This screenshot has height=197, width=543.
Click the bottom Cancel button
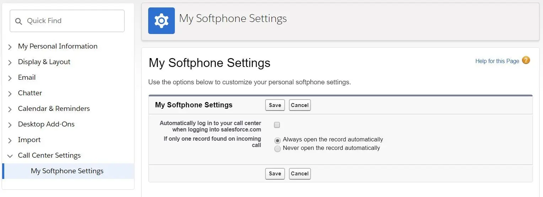pyautogui.click(x=300, y=174)
